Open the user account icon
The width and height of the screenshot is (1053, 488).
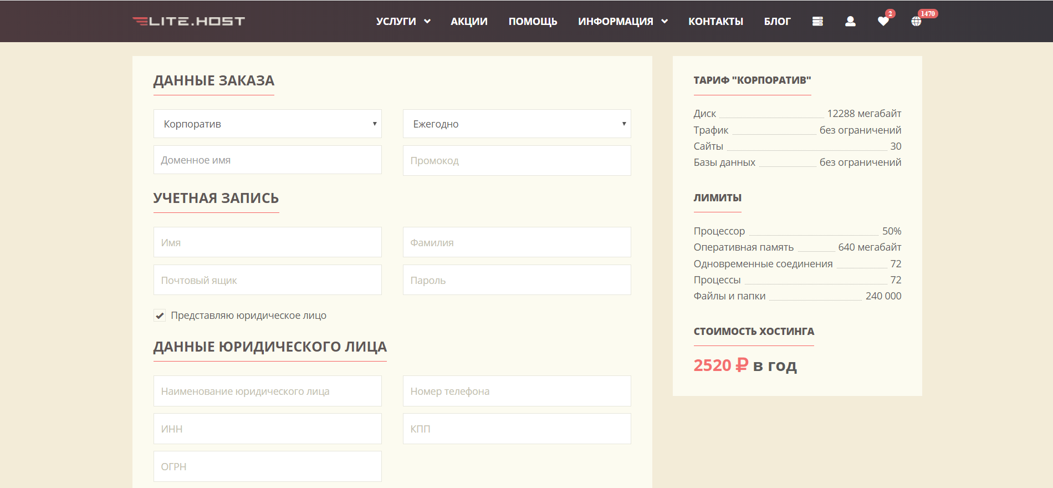coord(850,21)
